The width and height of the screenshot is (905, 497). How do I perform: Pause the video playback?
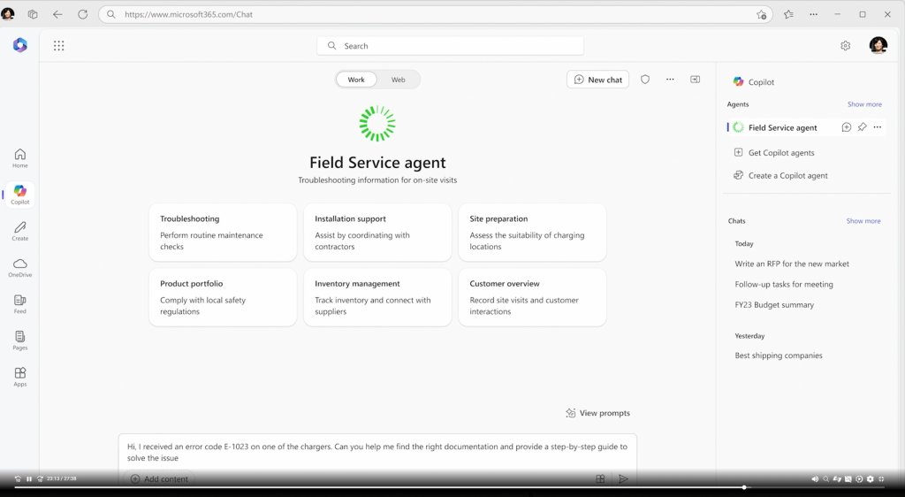pos(29,478)
